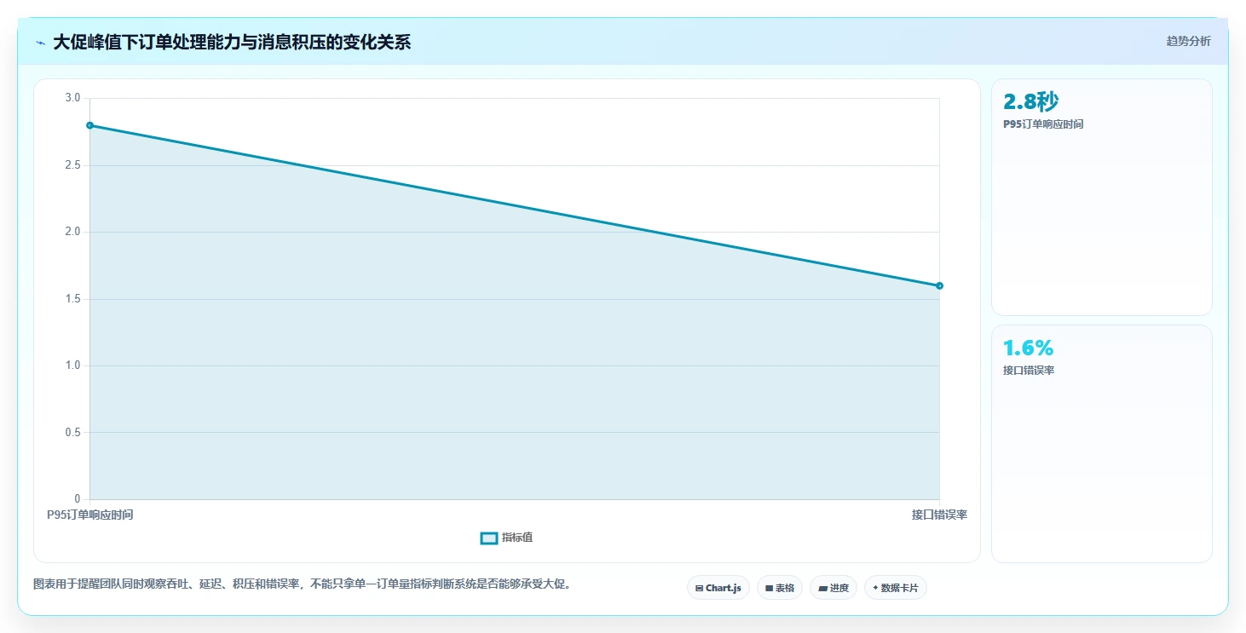This screenshot has width=1246, height=633.
Task: Click the 1.6% value card
Action: click(x=1101, y=444)
